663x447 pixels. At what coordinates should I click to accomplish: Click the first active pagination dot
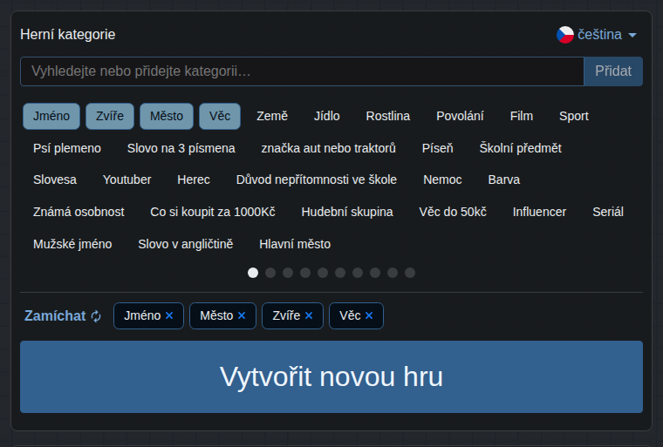(253, 273)
